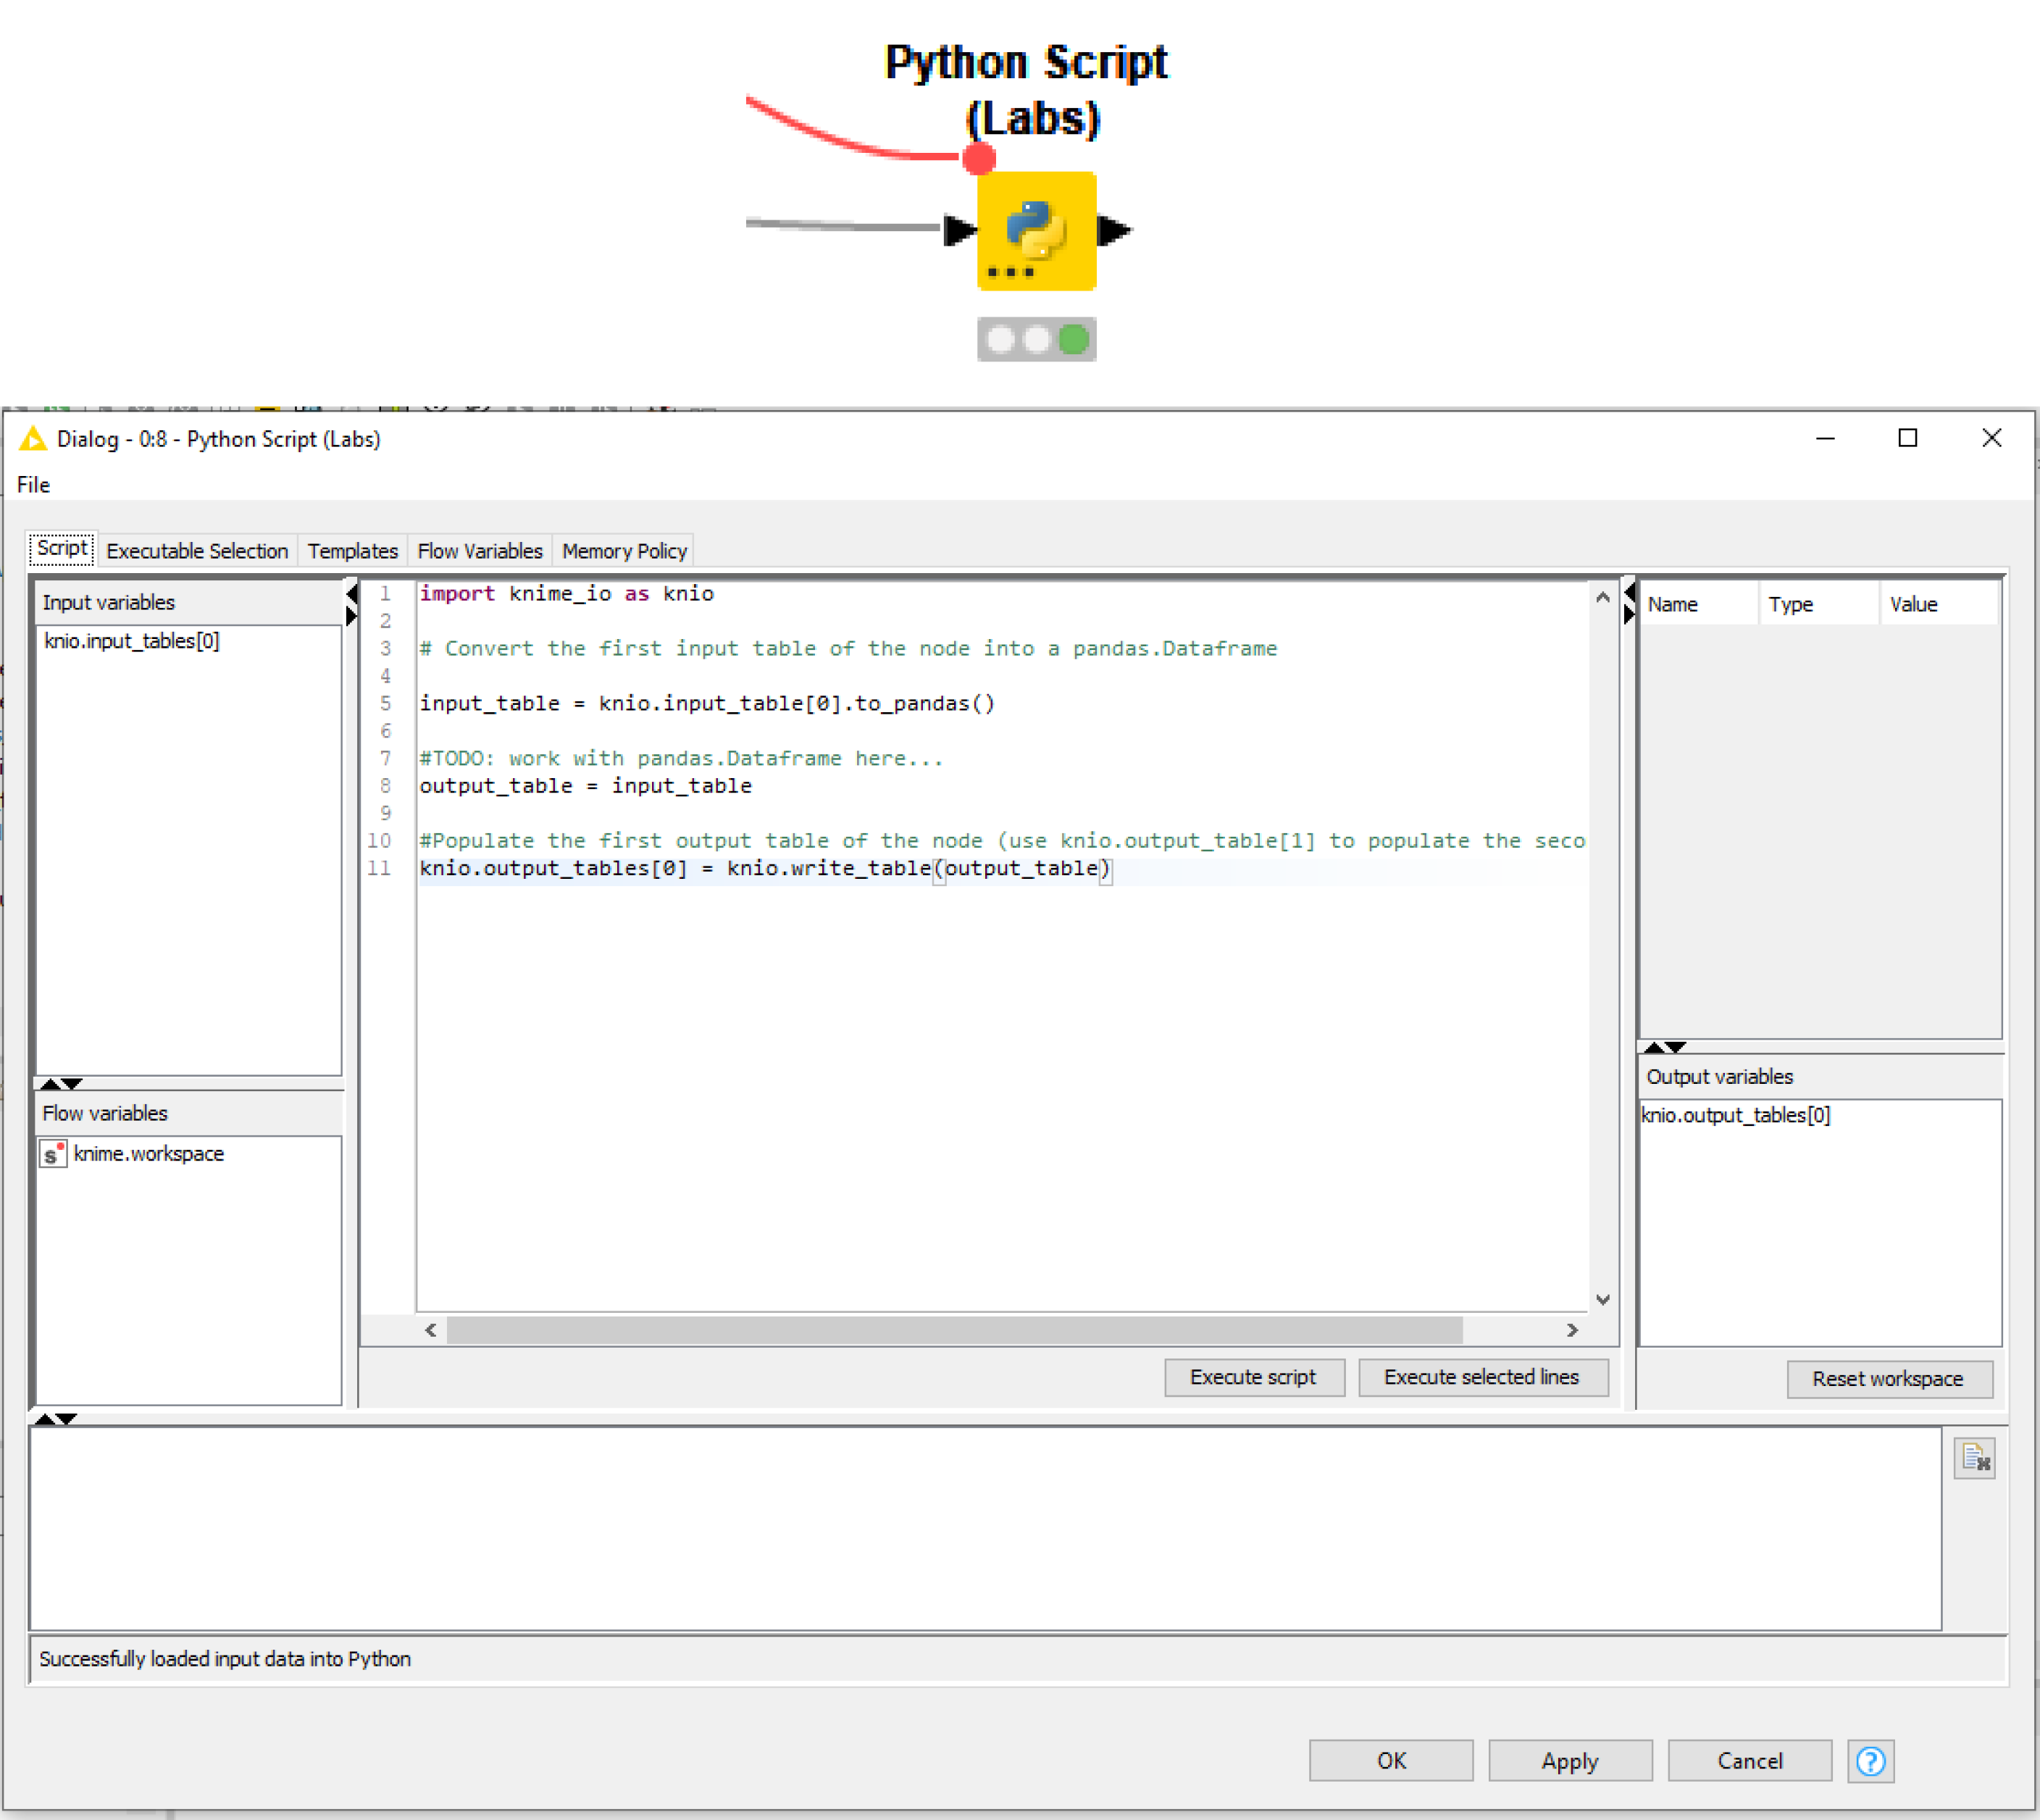Click the console output area
Screen dimensions: 2040x1820
click(985, 1529)
